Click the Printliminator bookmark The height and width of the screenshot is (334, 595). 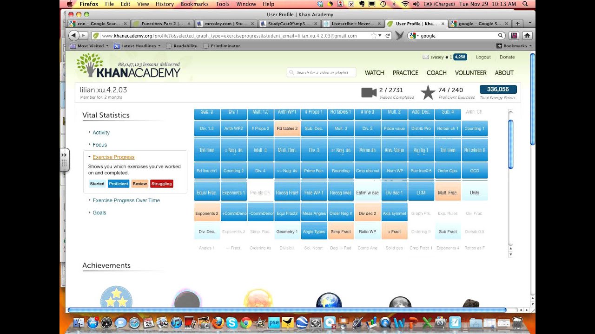(222, 46)
